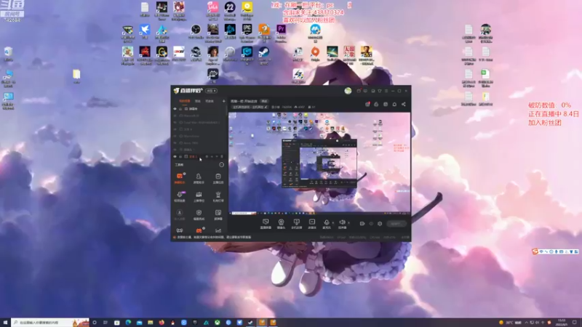Screen dimensions: 582x327
Task: Click the stream preview area
Action: 319,163
